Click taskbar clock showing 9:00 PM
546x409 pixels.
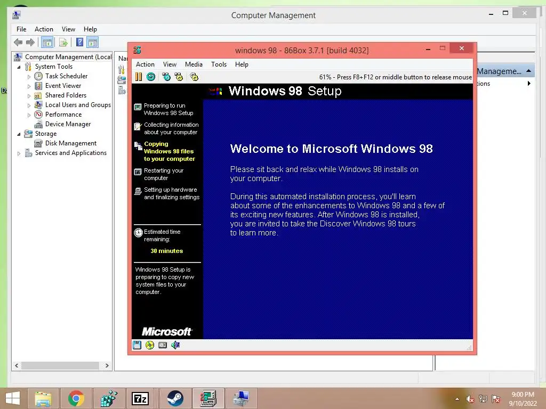[x=523, y=399]
